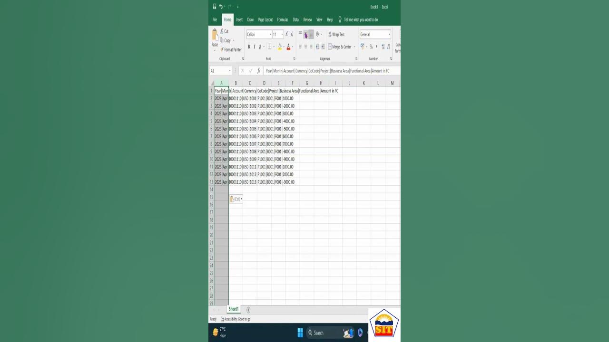The height and width of the screenshot is (342, 609).
Task: Decrease the cell indent
Action: (x=317, y=47)
